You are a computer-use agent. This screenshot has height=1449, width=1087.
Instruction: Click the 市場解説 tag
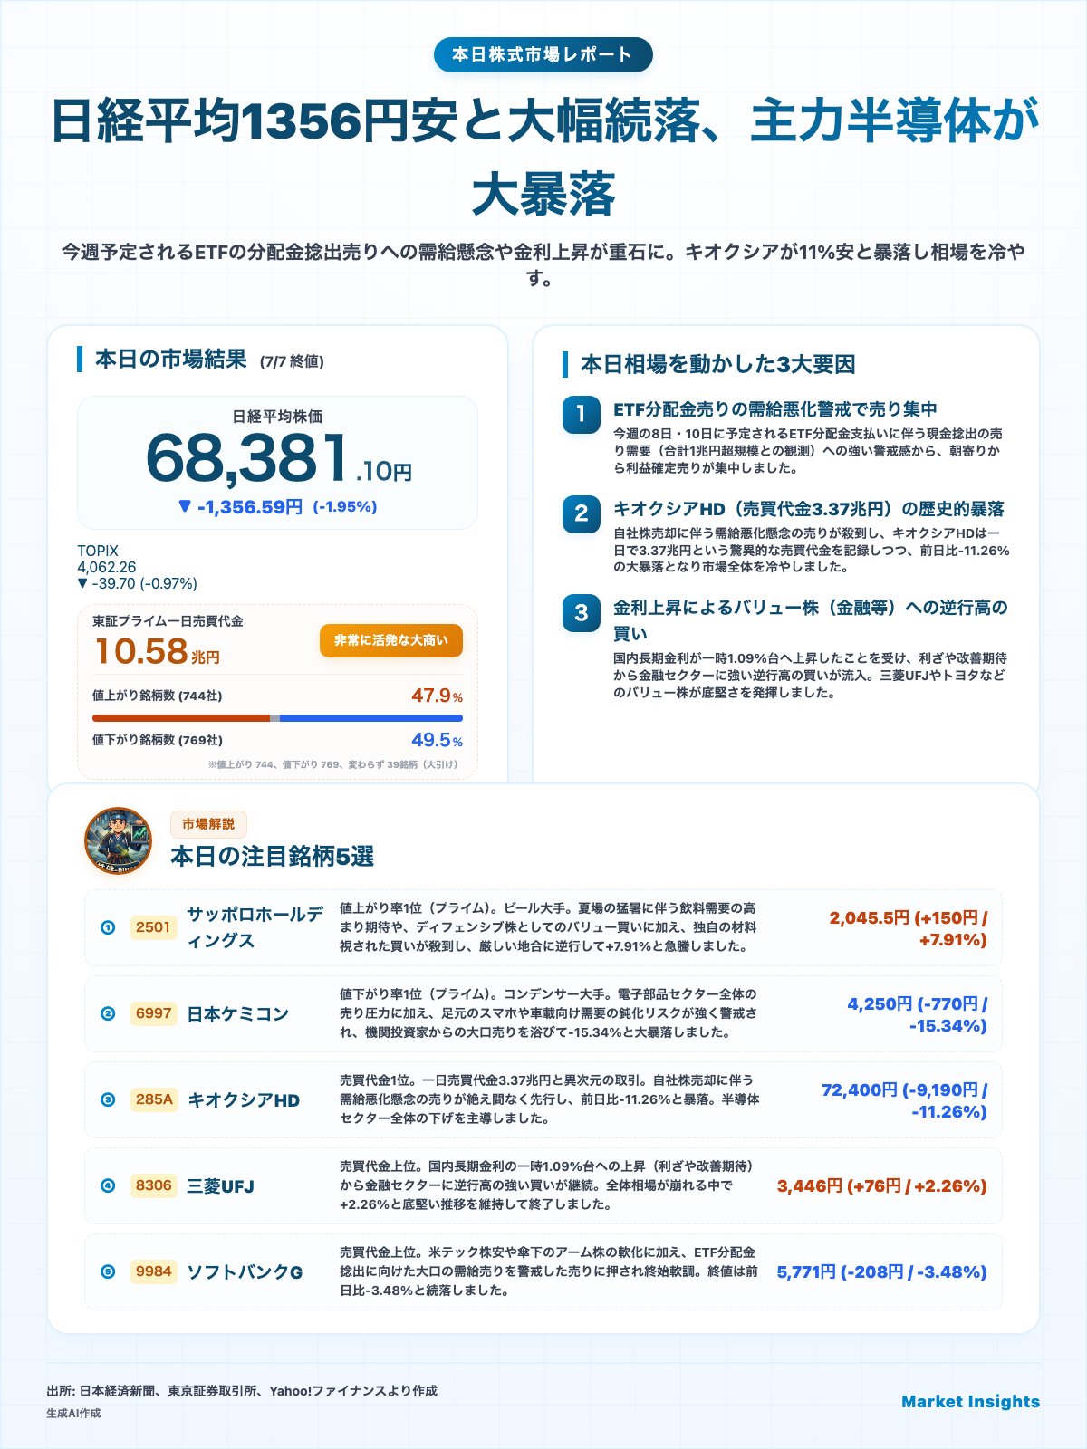click(x=208, y=824)
